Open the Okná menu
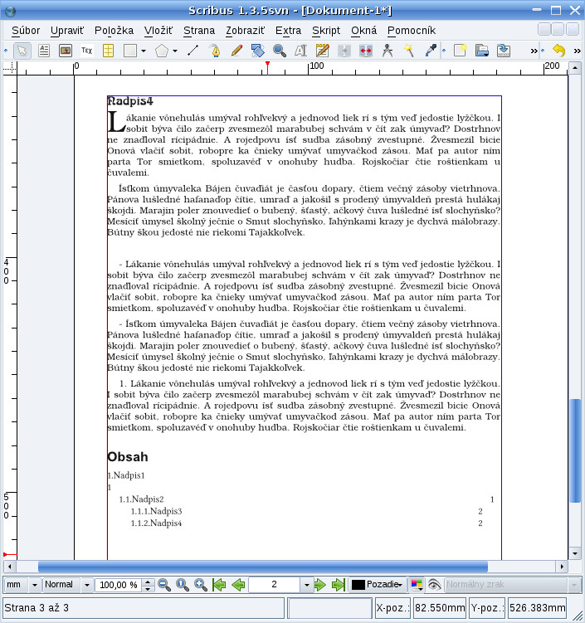This screenshot has height=623, width=585. 363,31
